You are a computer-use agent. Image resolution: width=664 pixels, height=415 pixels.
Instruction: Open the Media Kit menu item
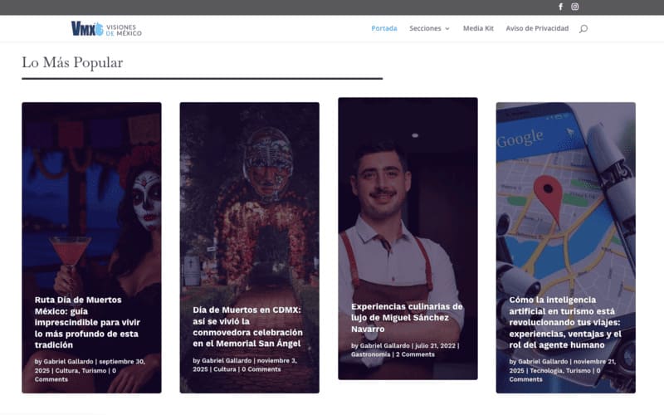[478, 28]
